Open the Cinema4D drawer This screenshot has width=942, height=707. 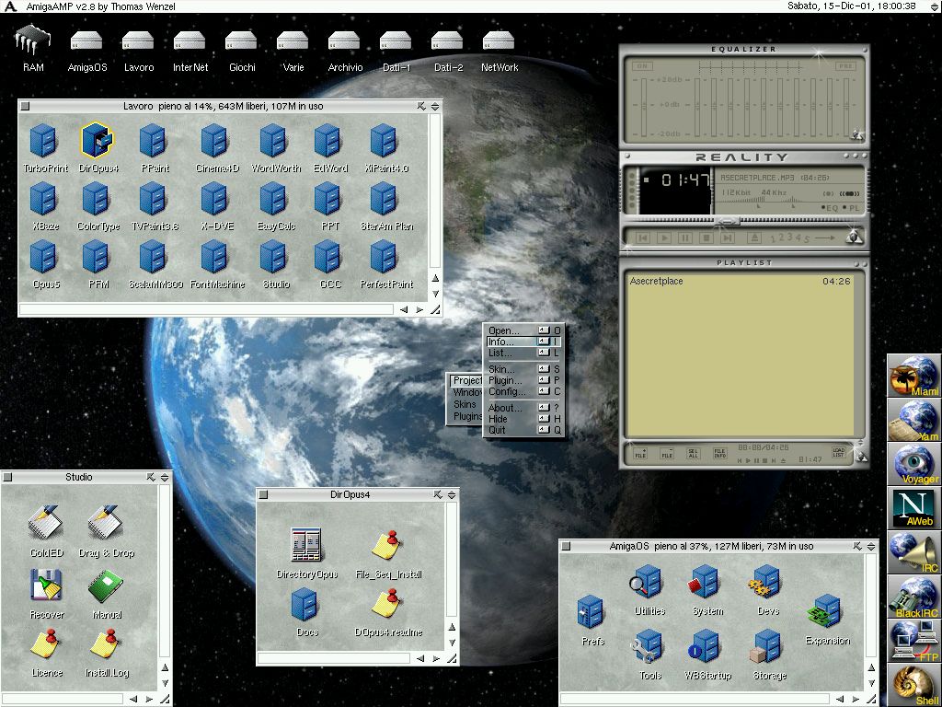(215, 141)
